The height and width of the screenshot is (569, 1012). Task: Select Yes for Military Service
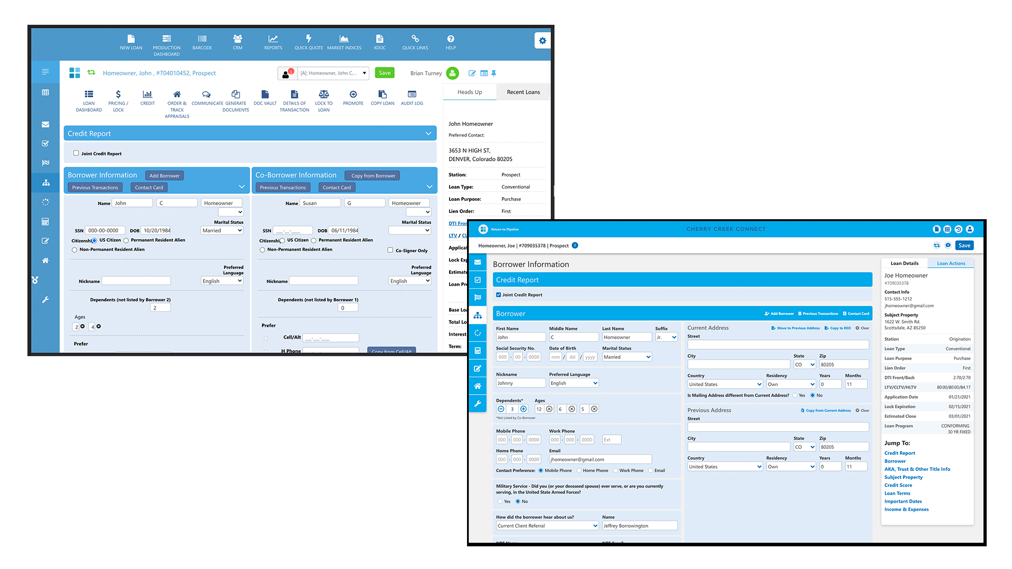pyautogui.click(x=500, y=502)
